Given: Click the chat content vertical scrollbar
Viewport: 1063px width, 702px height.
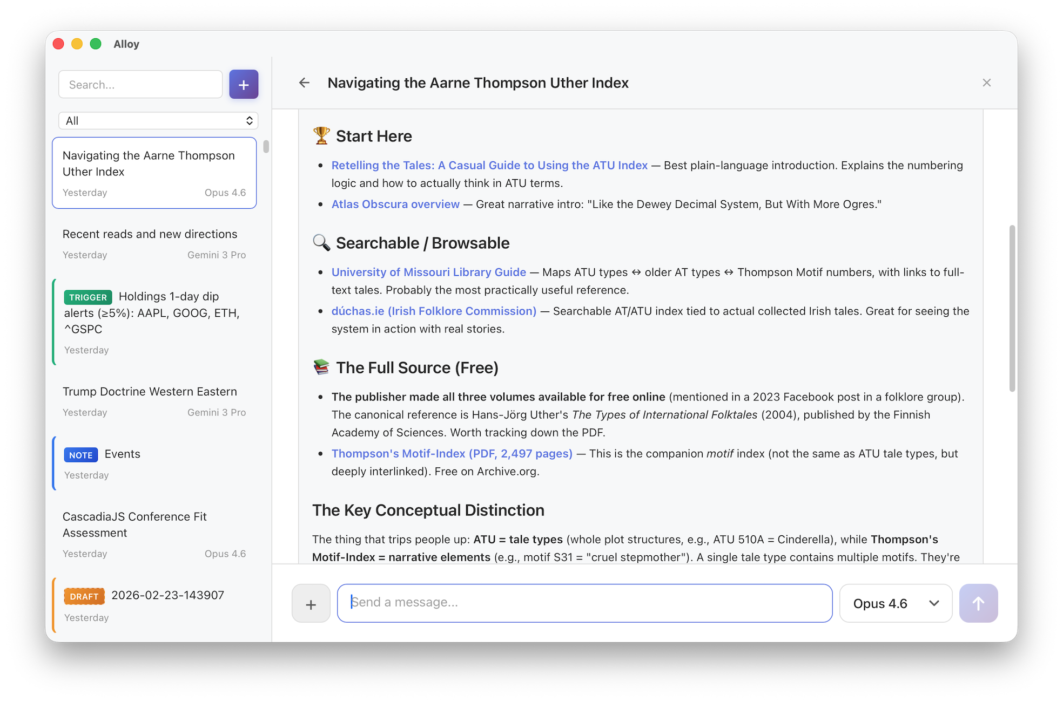Looking at the screenshot, I should [x=1012, y=308].
